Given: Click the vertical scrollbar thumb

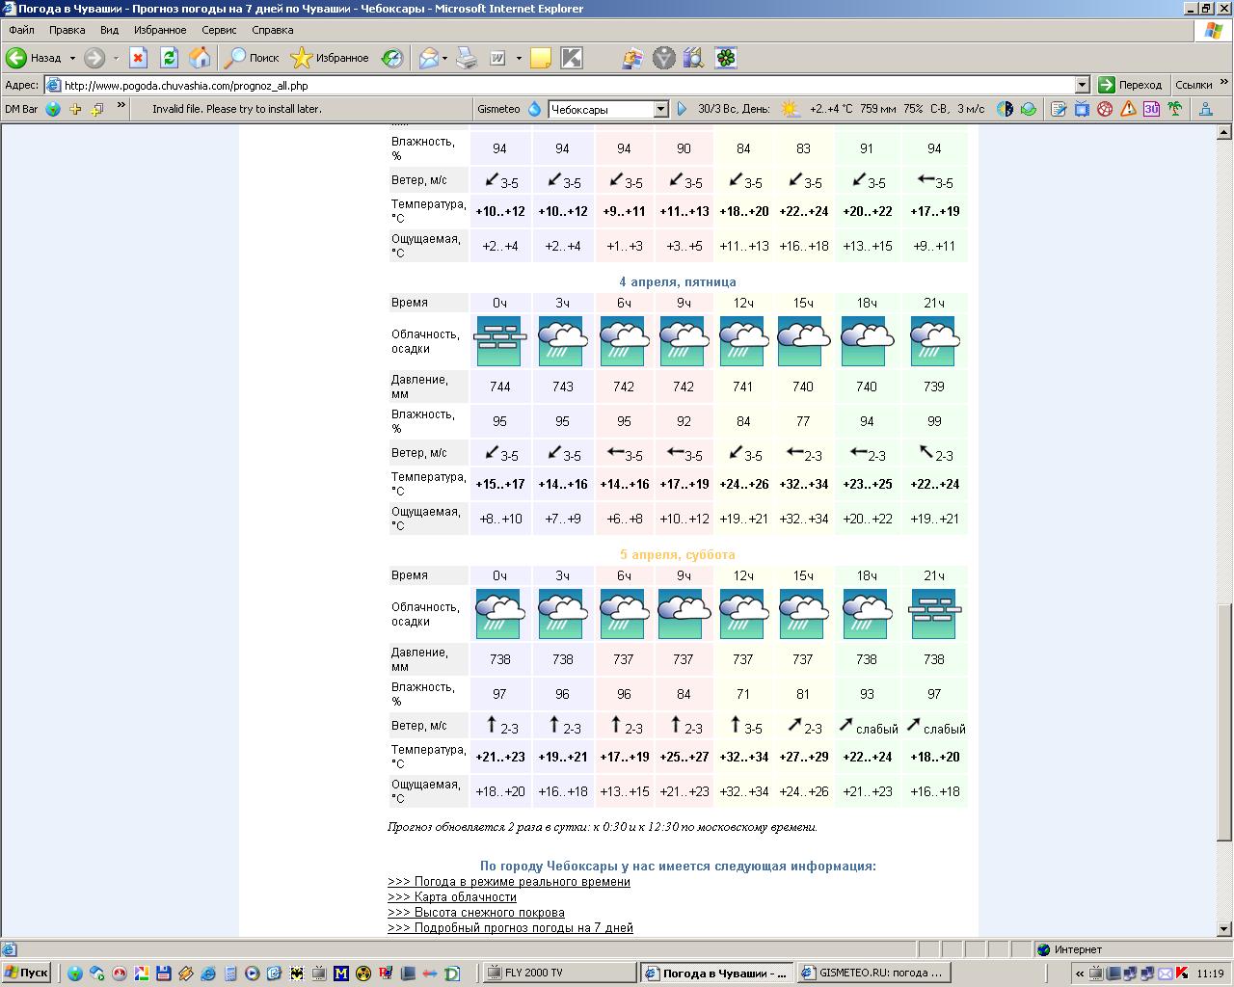Looking at the screenshot, I should click(x=1224, y=722).
